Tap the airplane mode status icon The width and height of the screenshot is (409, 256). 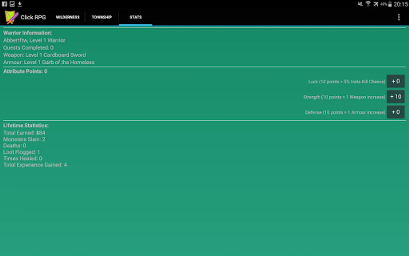coord(376,4)
